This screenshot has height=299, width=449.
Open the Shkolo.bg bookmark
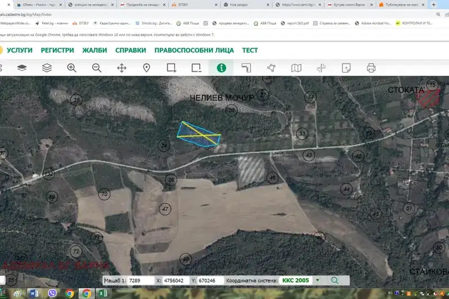[153, 23]
